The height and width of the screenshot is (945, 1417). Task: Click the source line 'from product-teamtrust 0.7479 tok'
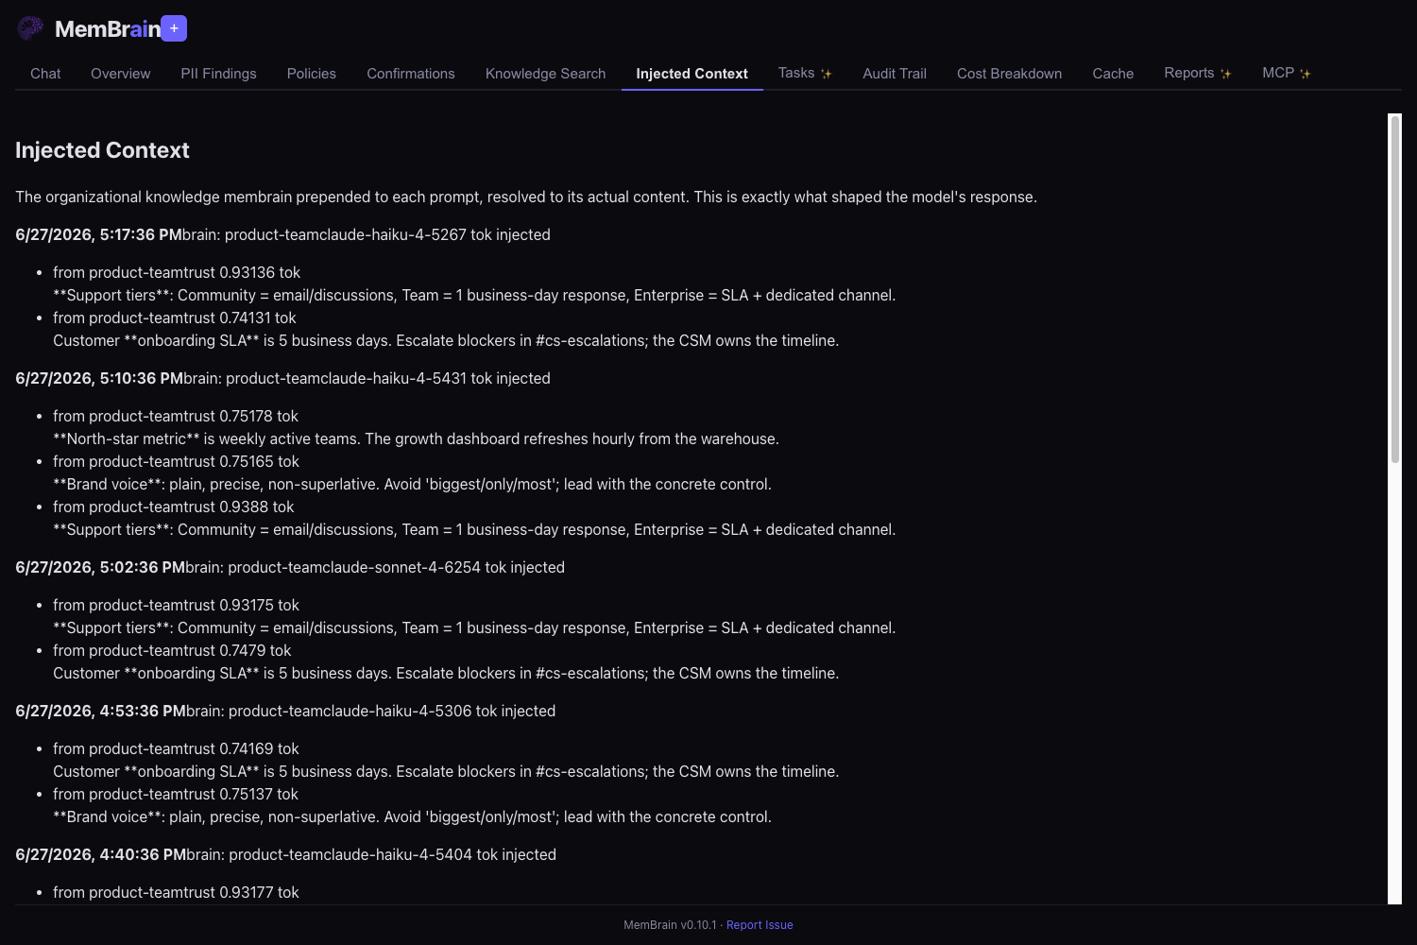click(x=172, y=650)
